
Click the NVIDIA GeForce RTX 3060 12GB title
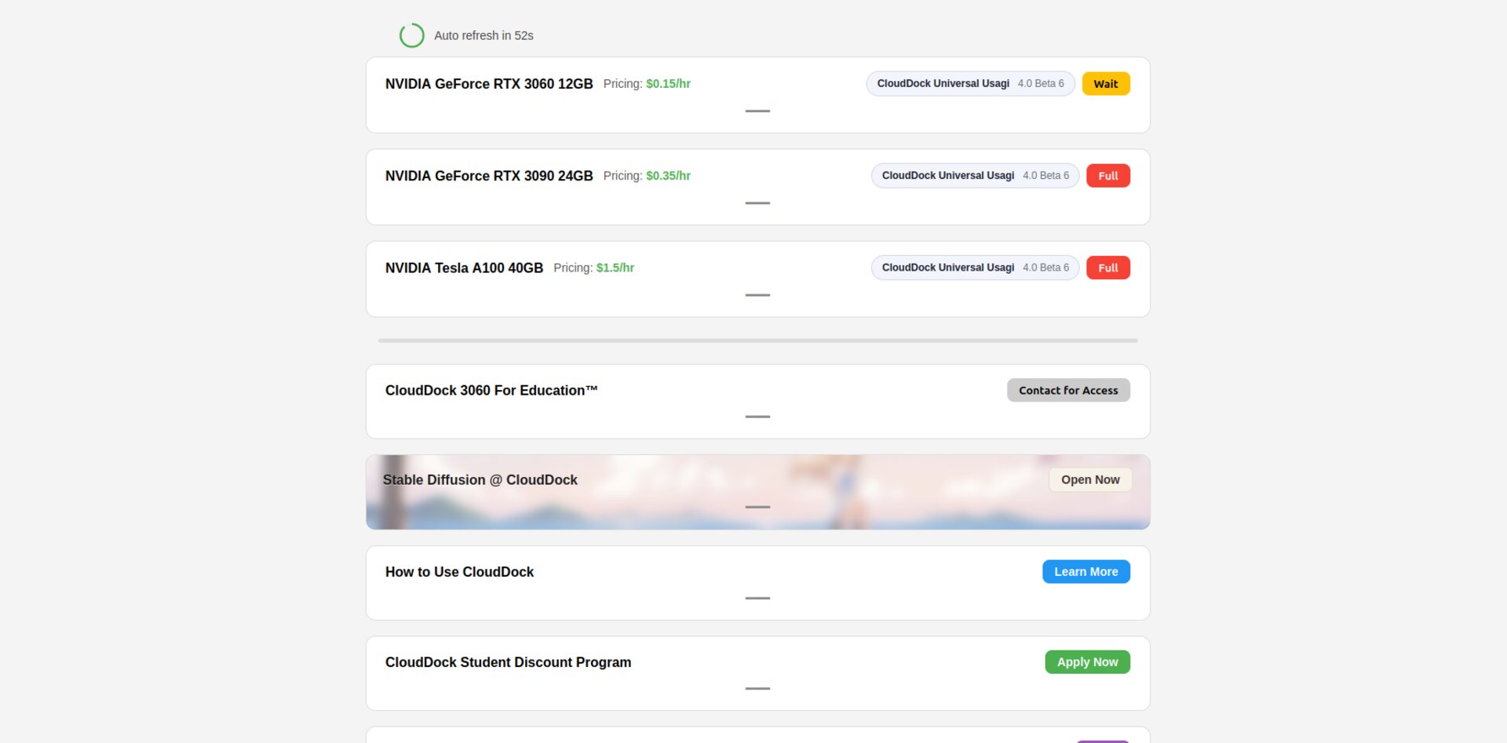tap(488, 84)
